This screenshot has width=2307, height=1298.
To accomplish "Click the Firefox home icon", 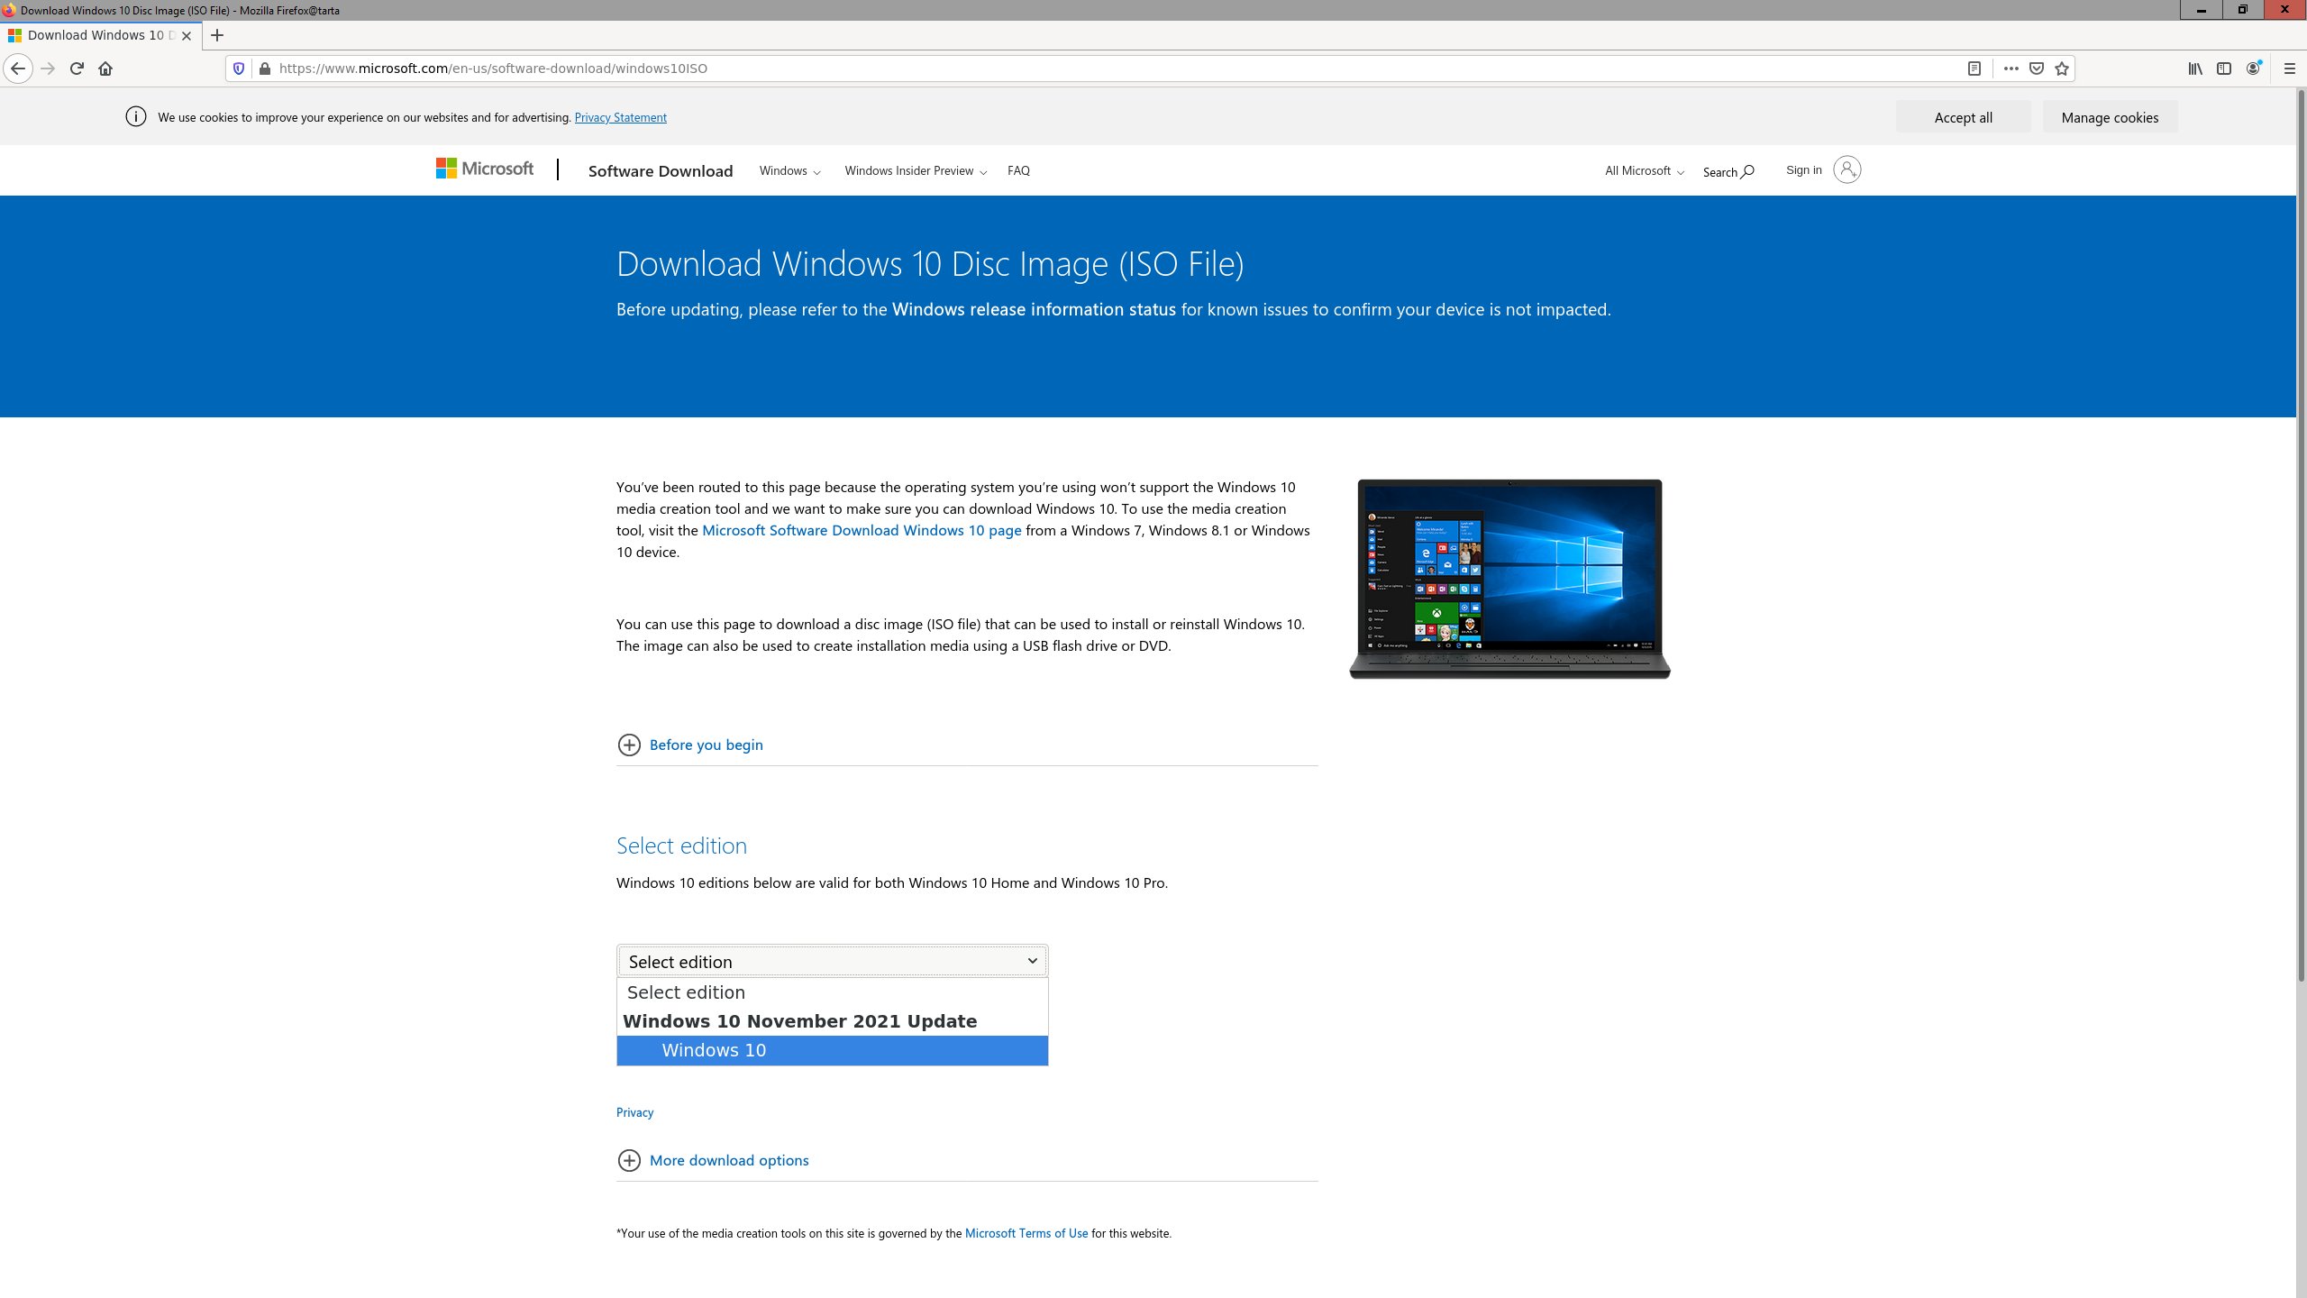I will point(105,69).
